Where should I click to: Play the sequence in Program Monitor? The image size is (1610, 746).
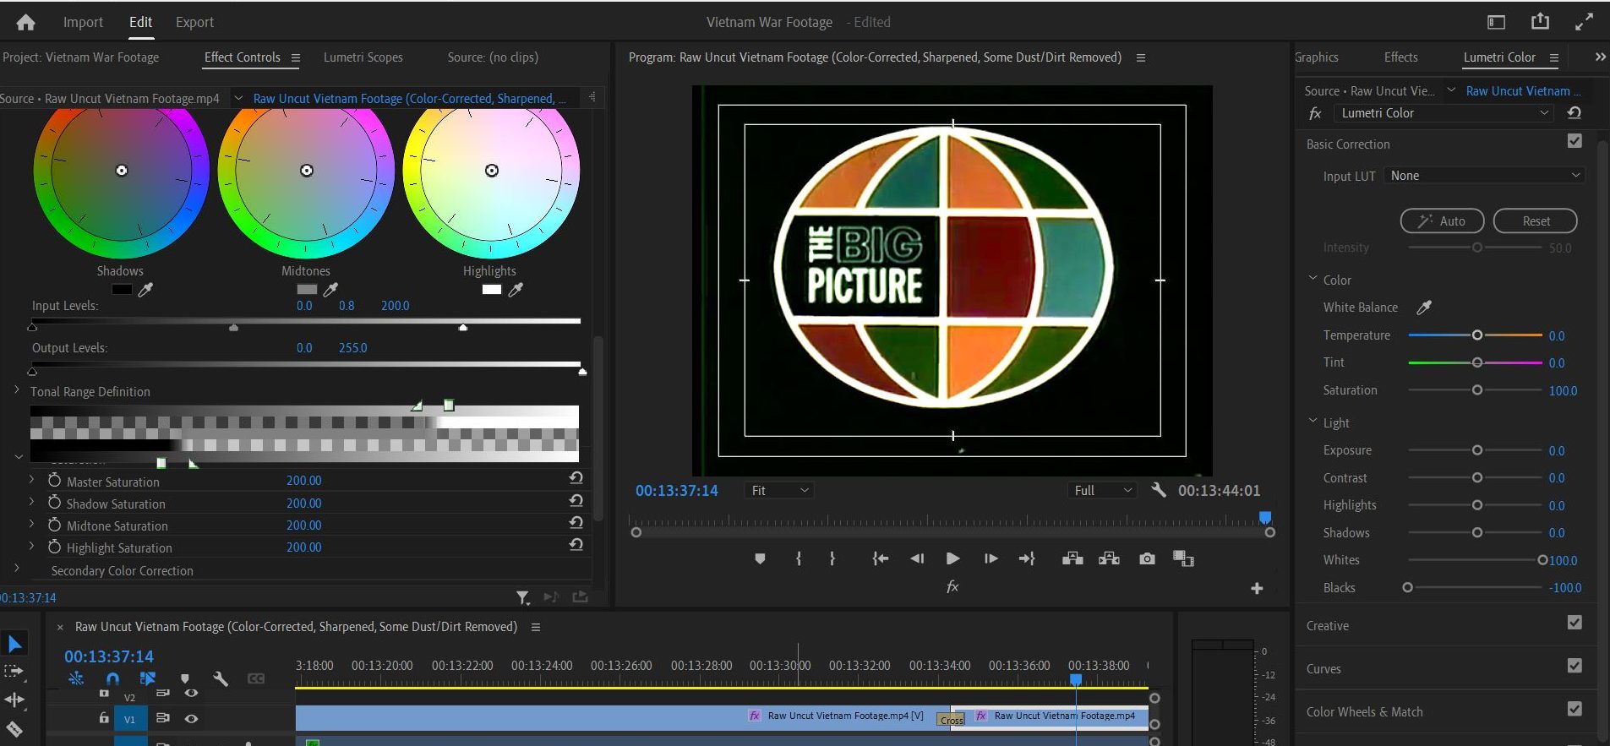(x=952, y=558)
